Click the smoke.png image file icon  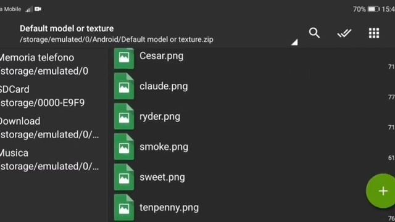(x=124, y=147)
